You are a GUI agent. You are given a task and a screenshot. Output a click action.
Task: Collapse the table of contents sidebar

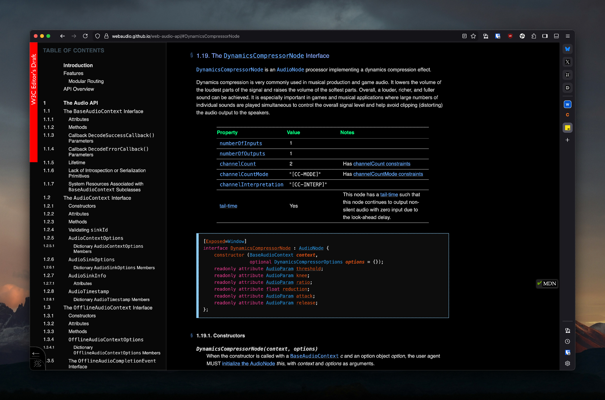[x=36, y=353]
